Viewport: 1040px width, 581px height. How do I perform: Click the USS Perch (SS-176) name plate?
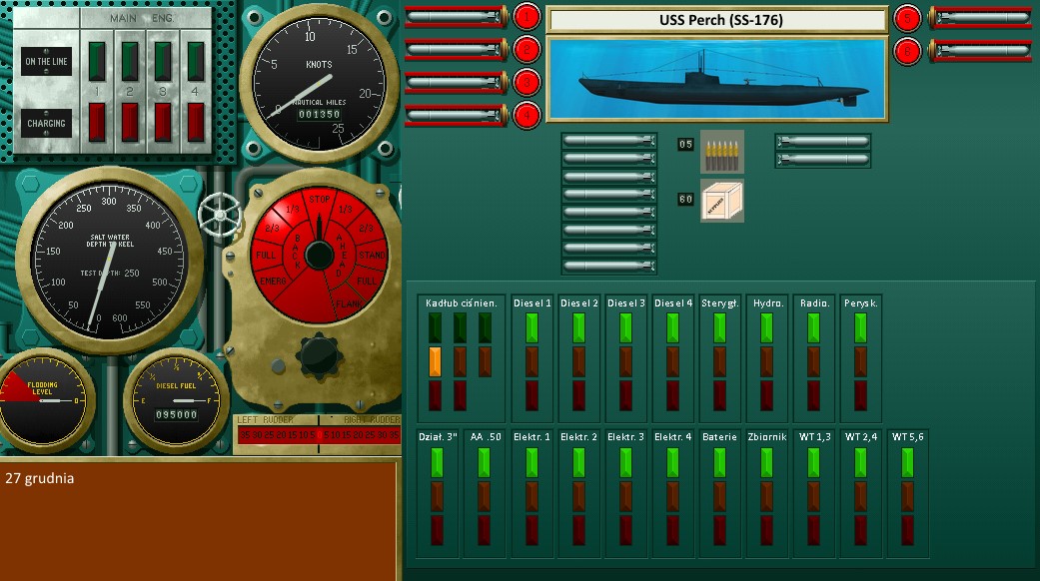coord(716,20)
